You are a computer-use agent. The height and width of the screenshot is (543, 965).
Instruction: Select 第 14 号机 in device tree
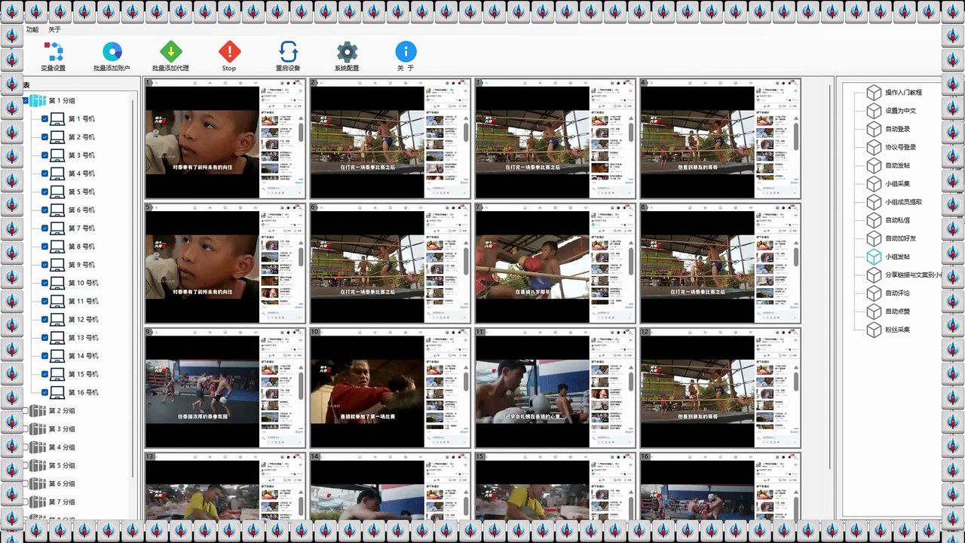(x=83, y=356)
